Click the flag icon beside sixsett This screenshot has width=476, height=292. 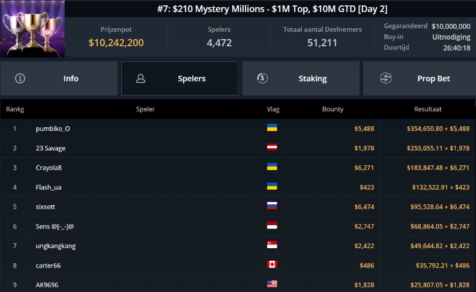click(x=272, y=207)
